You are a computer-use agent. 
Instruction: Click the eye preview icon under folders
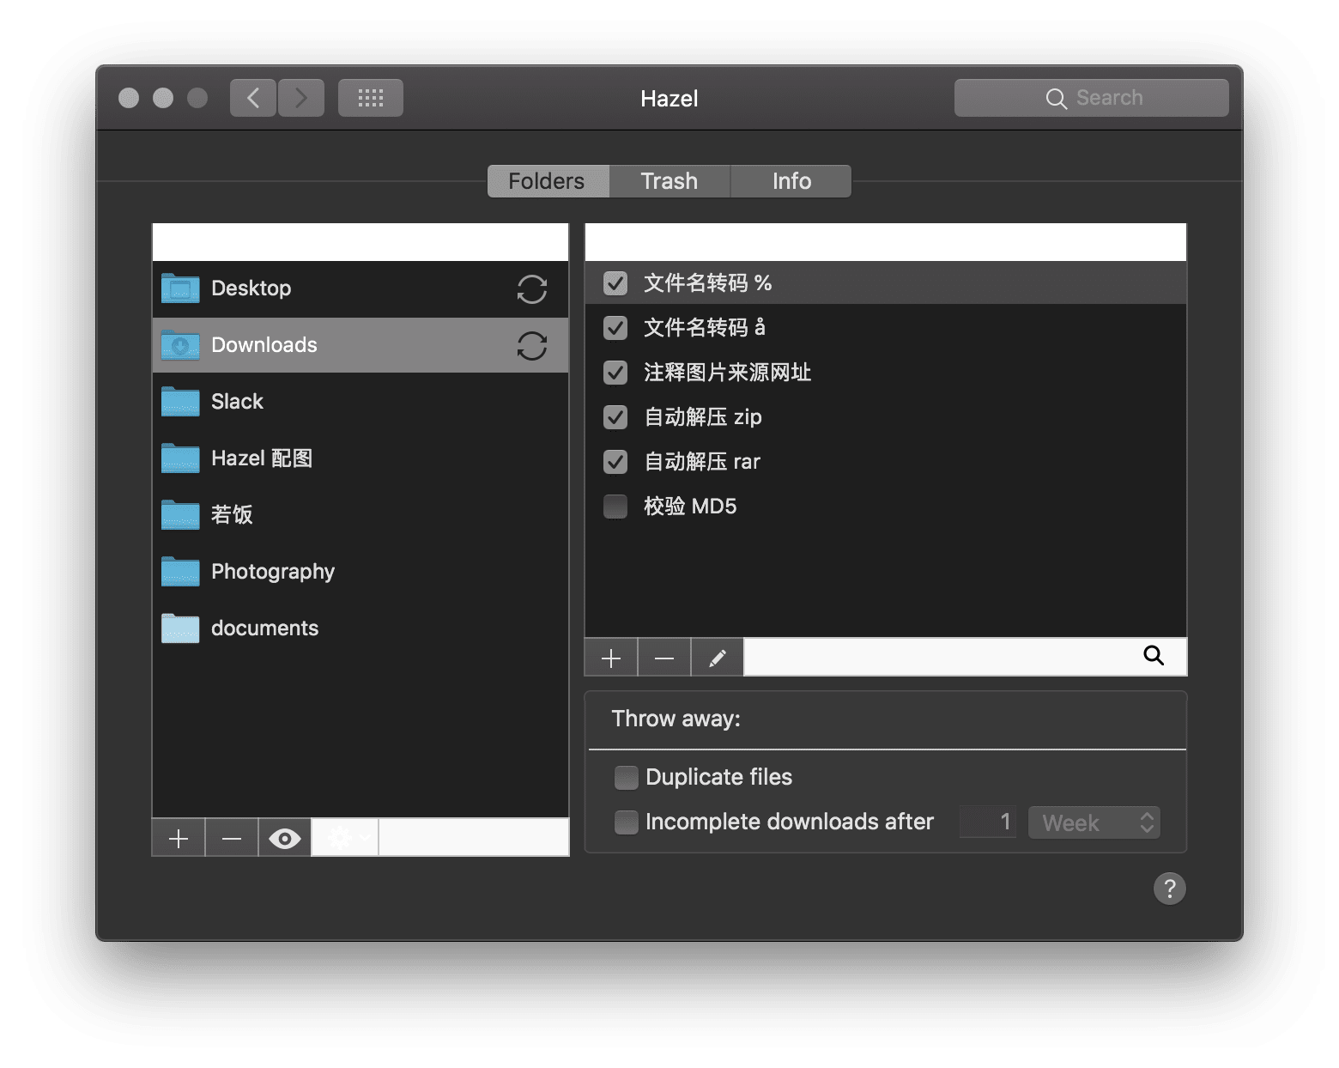284,838
